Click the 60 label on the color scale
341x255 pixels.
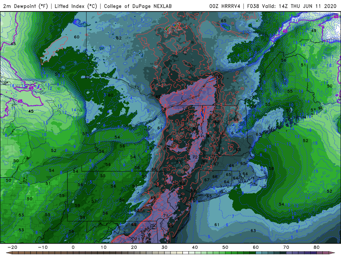tap(256, 247)
